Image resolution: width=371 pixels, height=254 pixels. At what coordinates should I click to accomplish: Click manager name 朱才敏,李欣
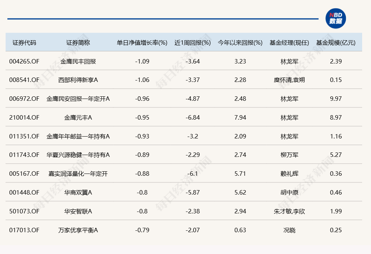point(289,211)
